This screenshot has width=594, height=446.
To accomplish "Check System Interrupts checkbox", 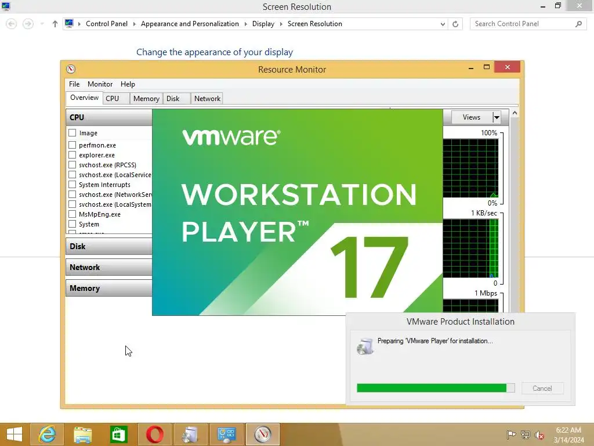I will (x=73, y=184).
